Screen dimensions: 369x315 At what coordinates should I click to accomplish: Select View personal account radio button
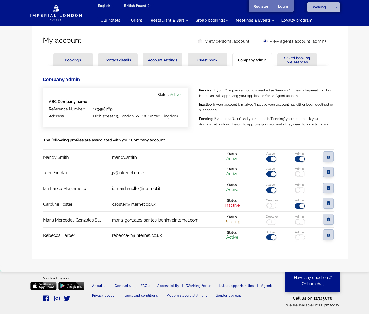[200, 41]
